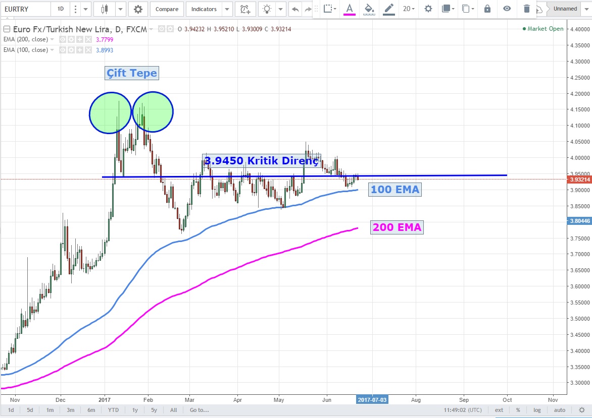Delete the selected drawing with trash icon
This screenshot has height=418, width=592.
(x=527, y=9)
